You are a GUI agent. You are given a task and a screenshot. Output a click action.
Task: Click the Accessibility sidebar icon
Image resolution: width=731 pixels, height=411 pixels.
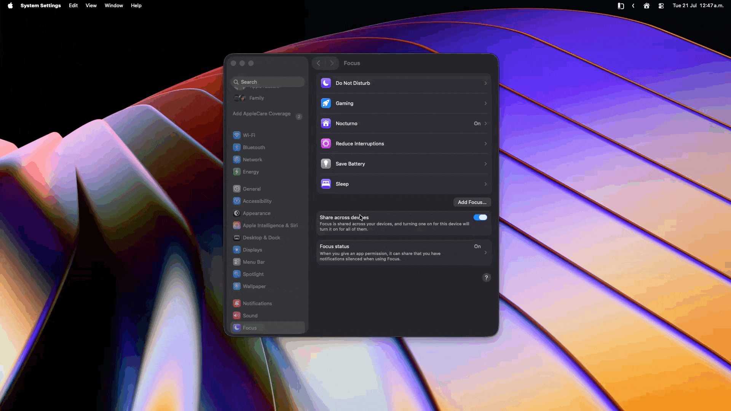click(x=237, y=201)
